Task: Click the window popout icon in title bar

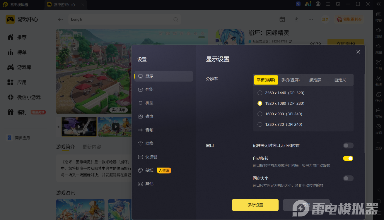Action: tap(338, 4)
